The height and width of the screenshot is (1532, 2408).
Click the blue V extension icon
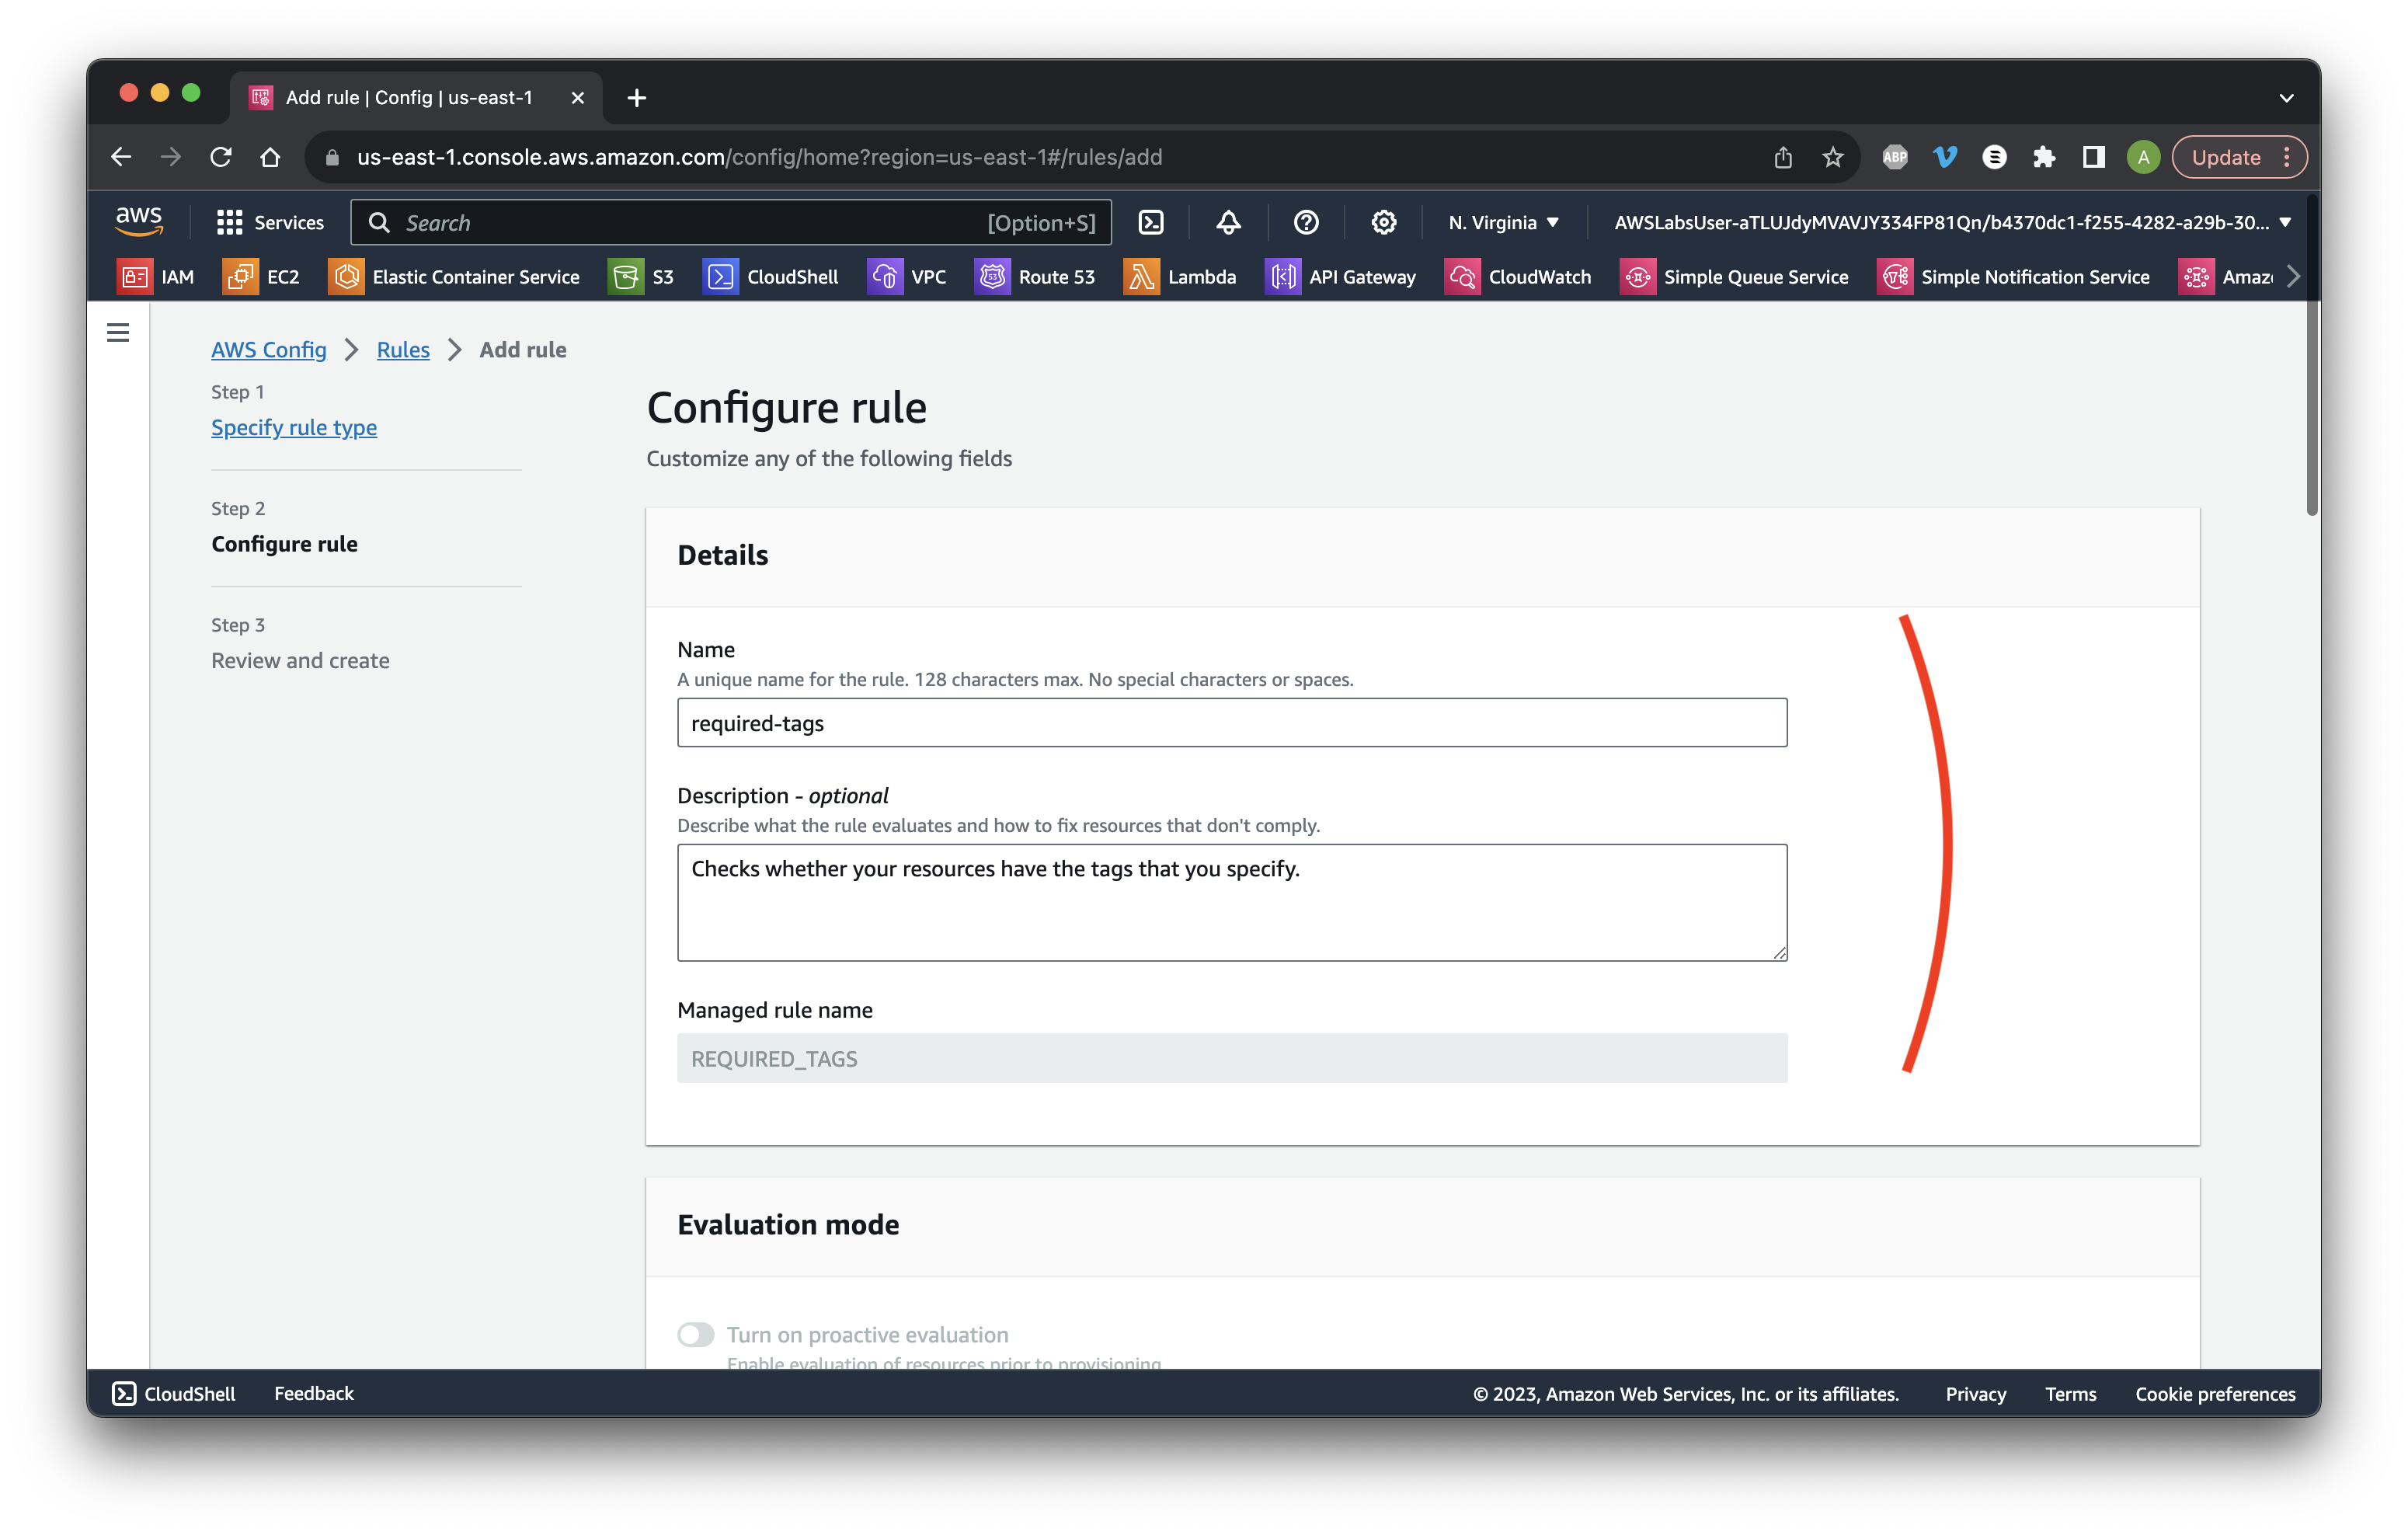coord(1944,157)
